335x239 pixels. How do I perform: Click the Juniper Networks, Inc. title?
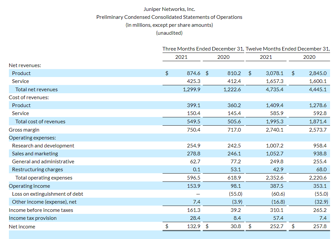point(169,9)
